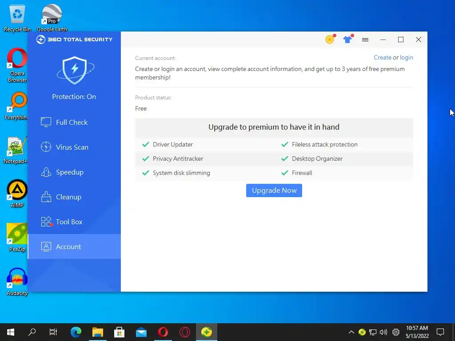Open the network tray icon
Viewport: 455px width, 341px height.
(x=373, y=332)
